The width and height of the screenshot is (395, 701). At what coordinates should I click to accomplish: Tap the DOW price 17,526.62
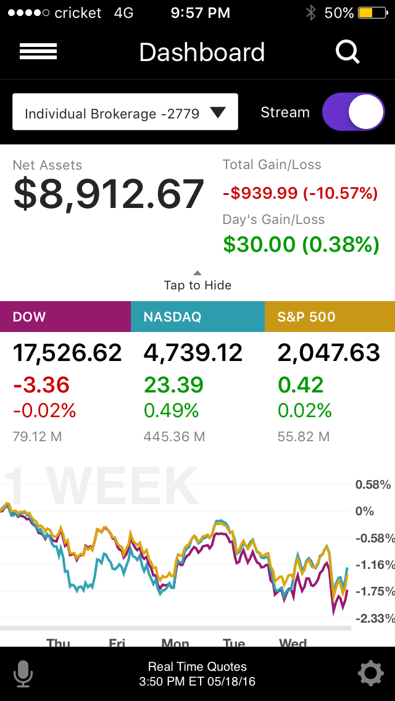tap(67, 353)
